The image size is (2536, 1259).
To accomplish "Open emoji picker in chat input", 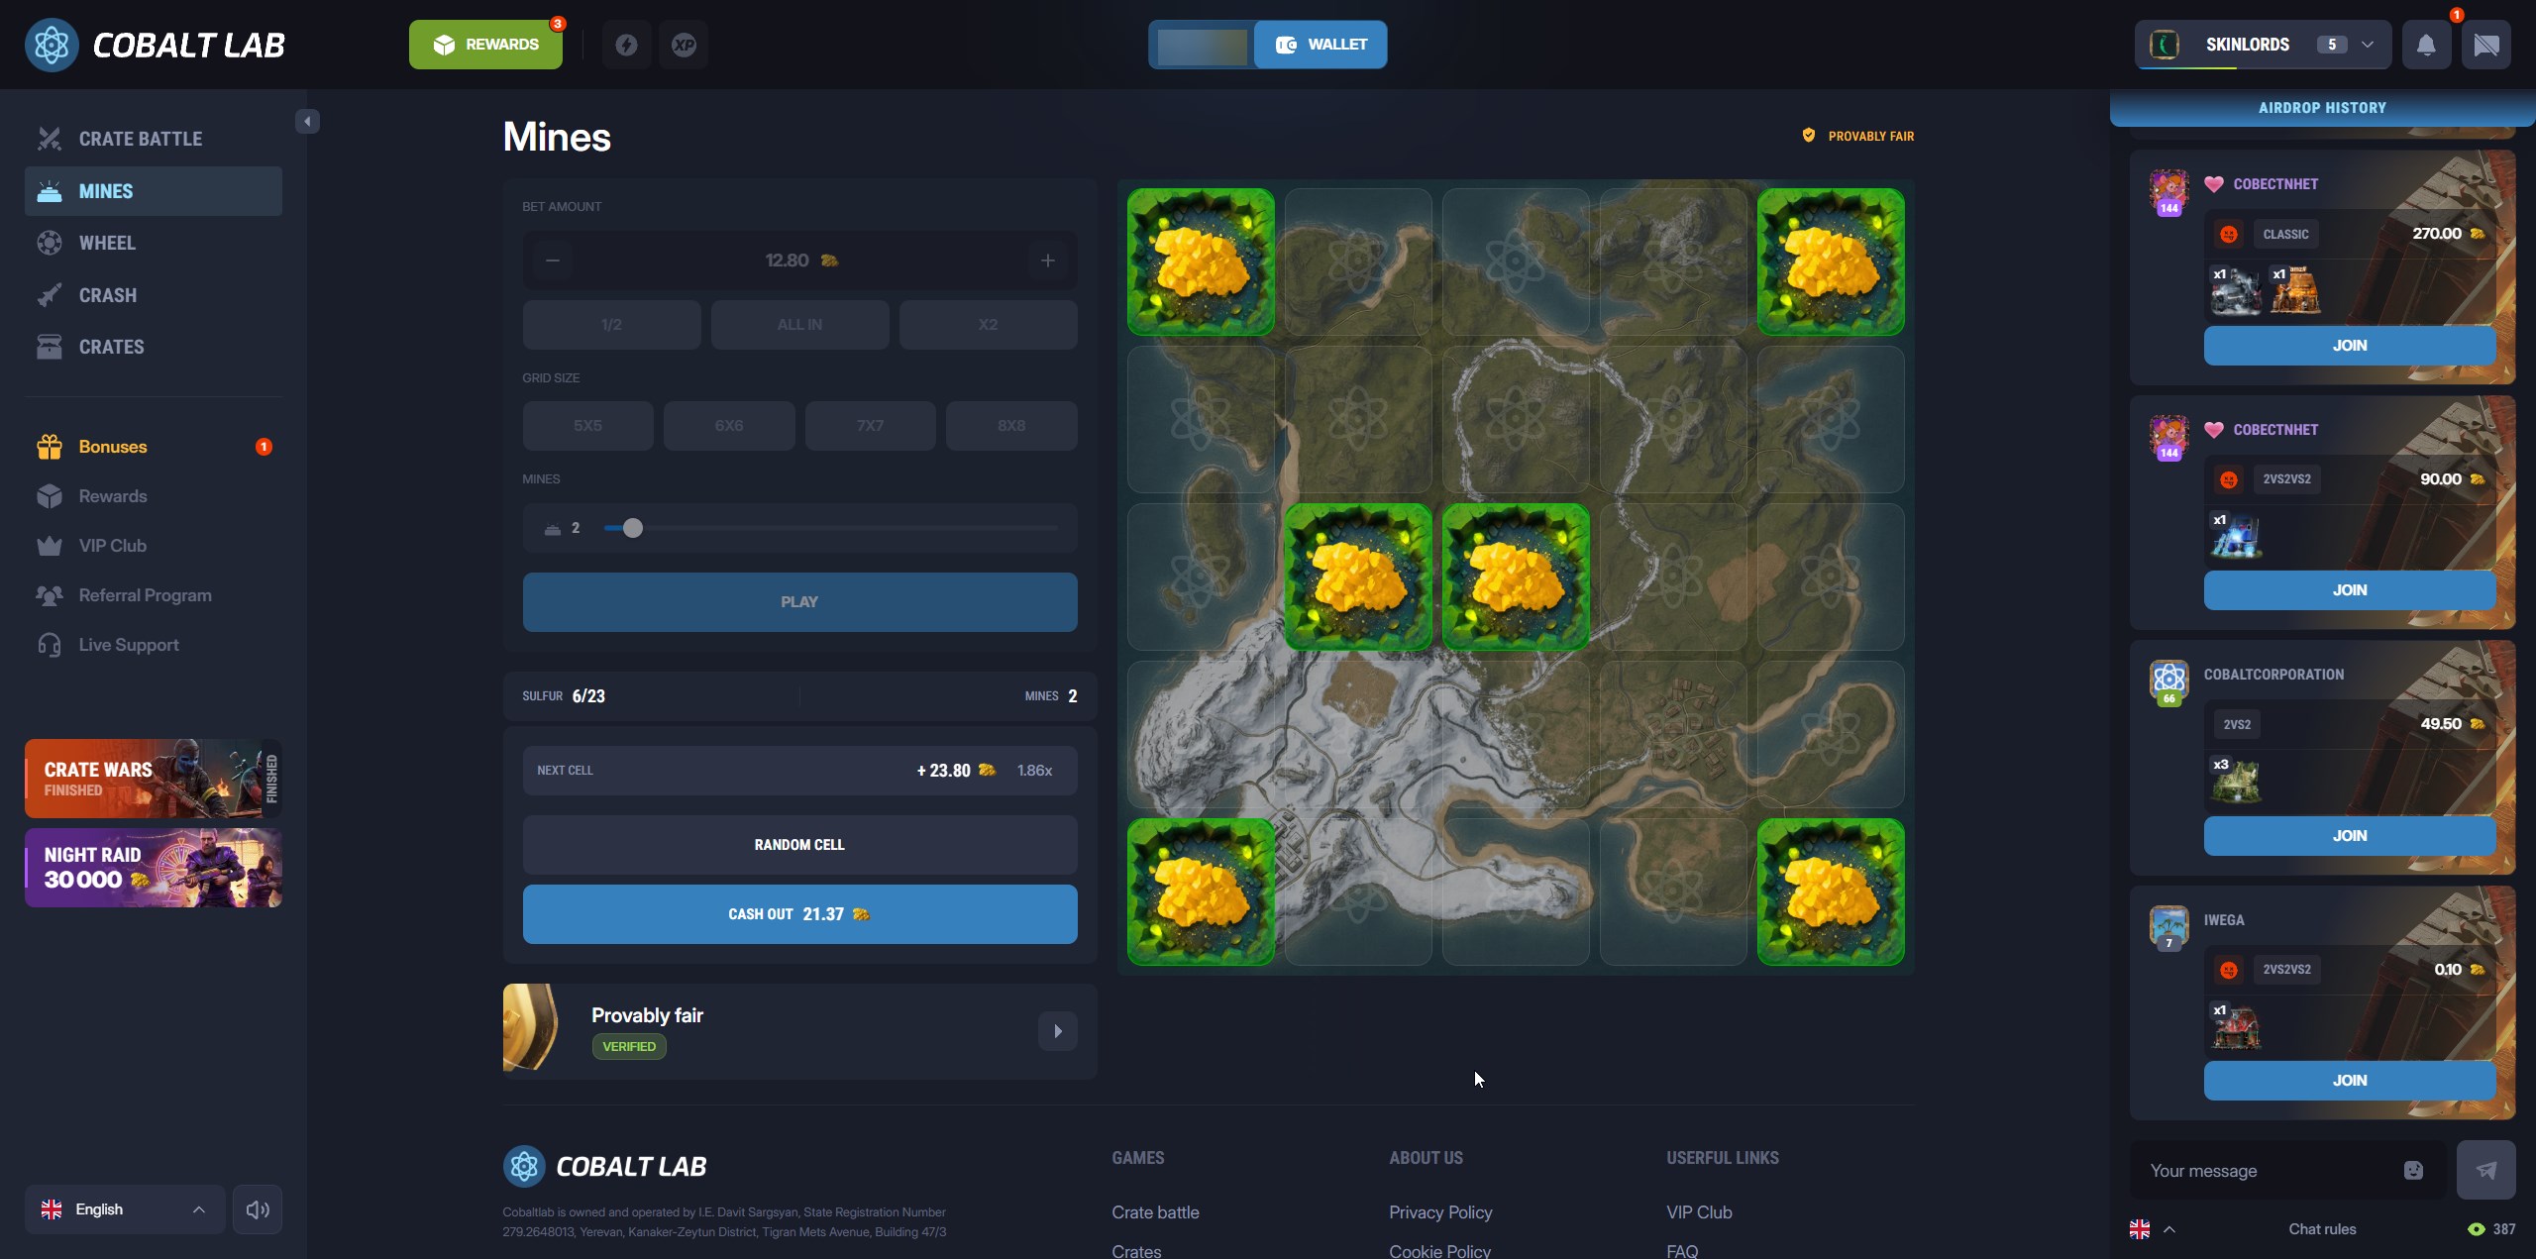I will point(2413,1170).
